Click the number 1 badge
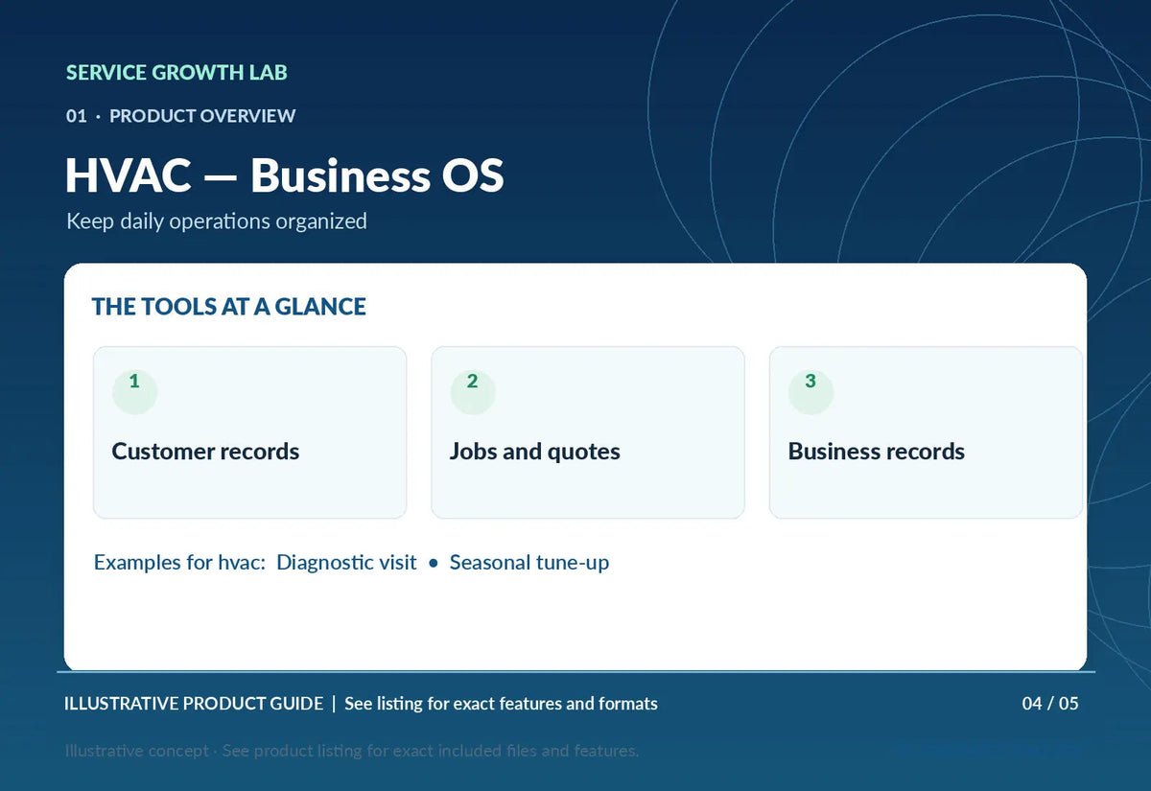The width and height of the screenshot is (1151, 791). tap(134, 391)
